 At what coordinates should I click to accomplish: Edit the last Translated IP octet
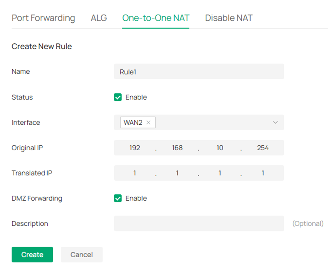(263, 173)
